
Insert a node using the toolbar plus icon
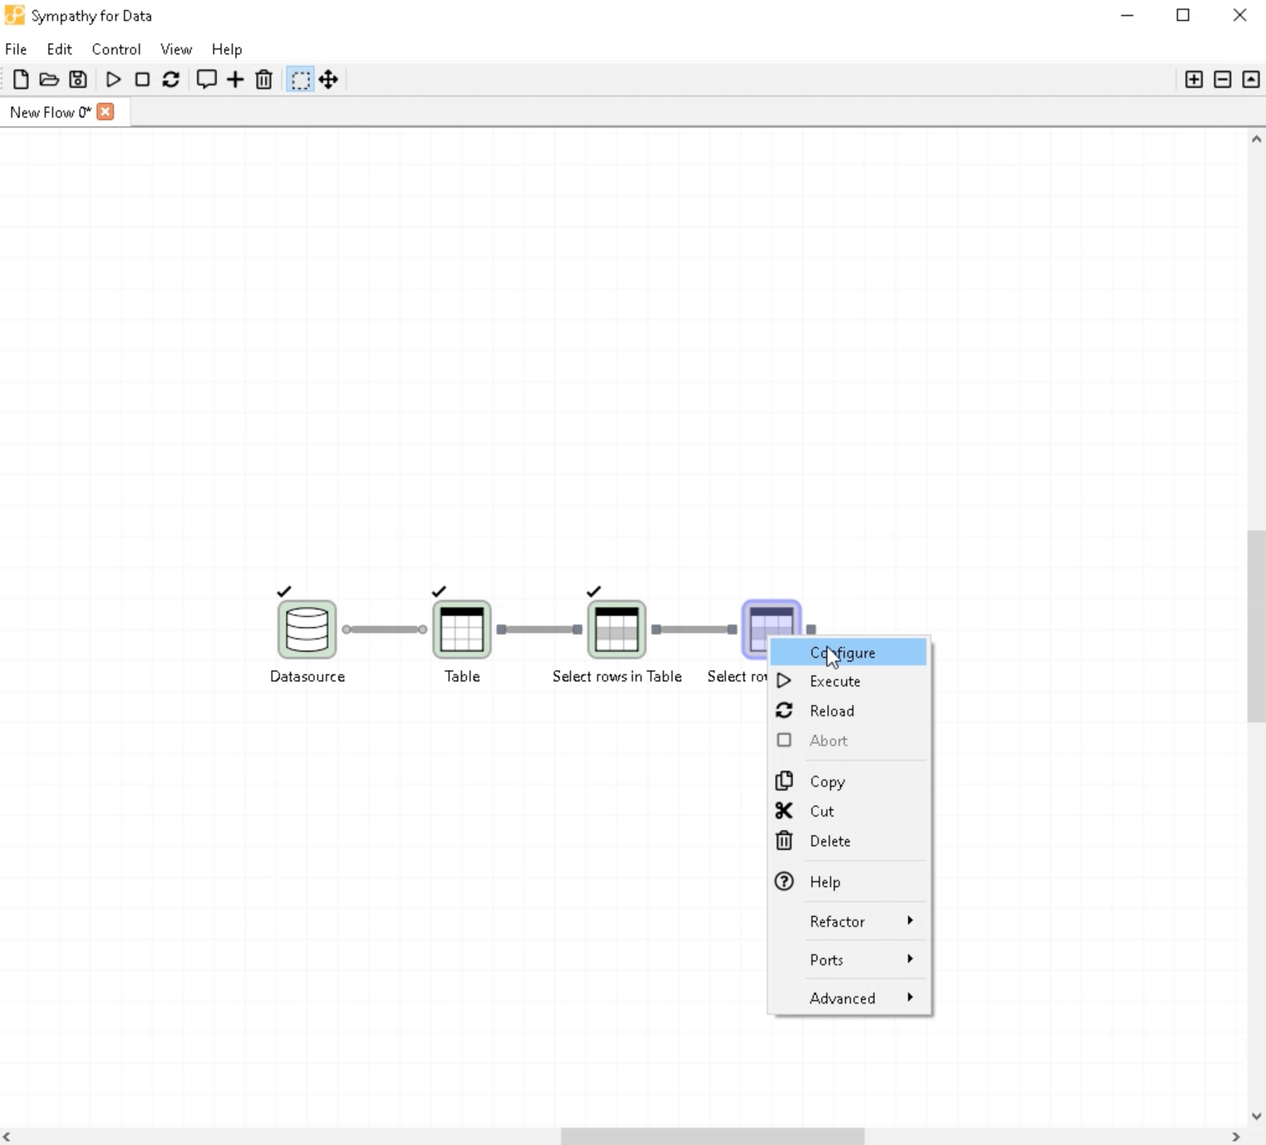coord(235,79)
